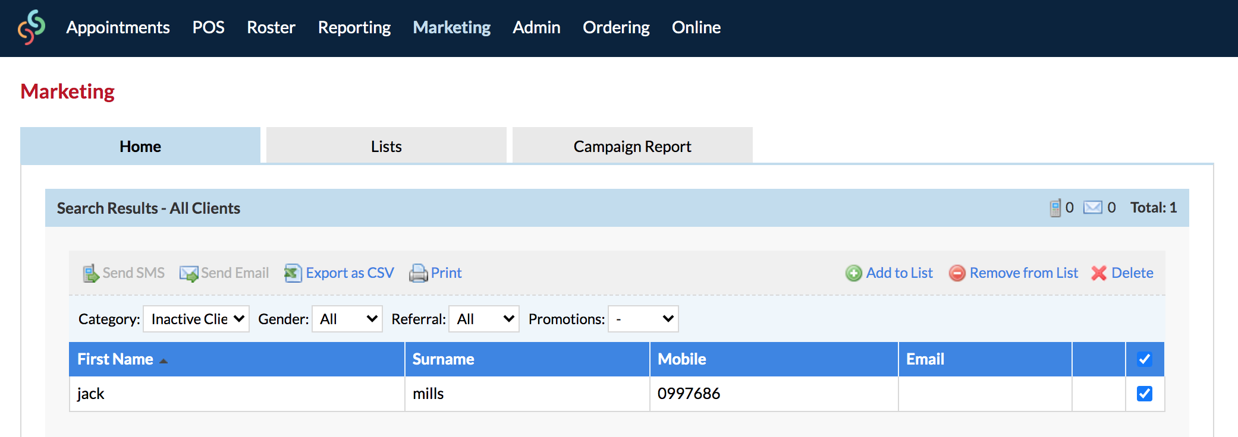Click the envelope count icon in header
1238x437 pixels.
(x=1093, y=207)
